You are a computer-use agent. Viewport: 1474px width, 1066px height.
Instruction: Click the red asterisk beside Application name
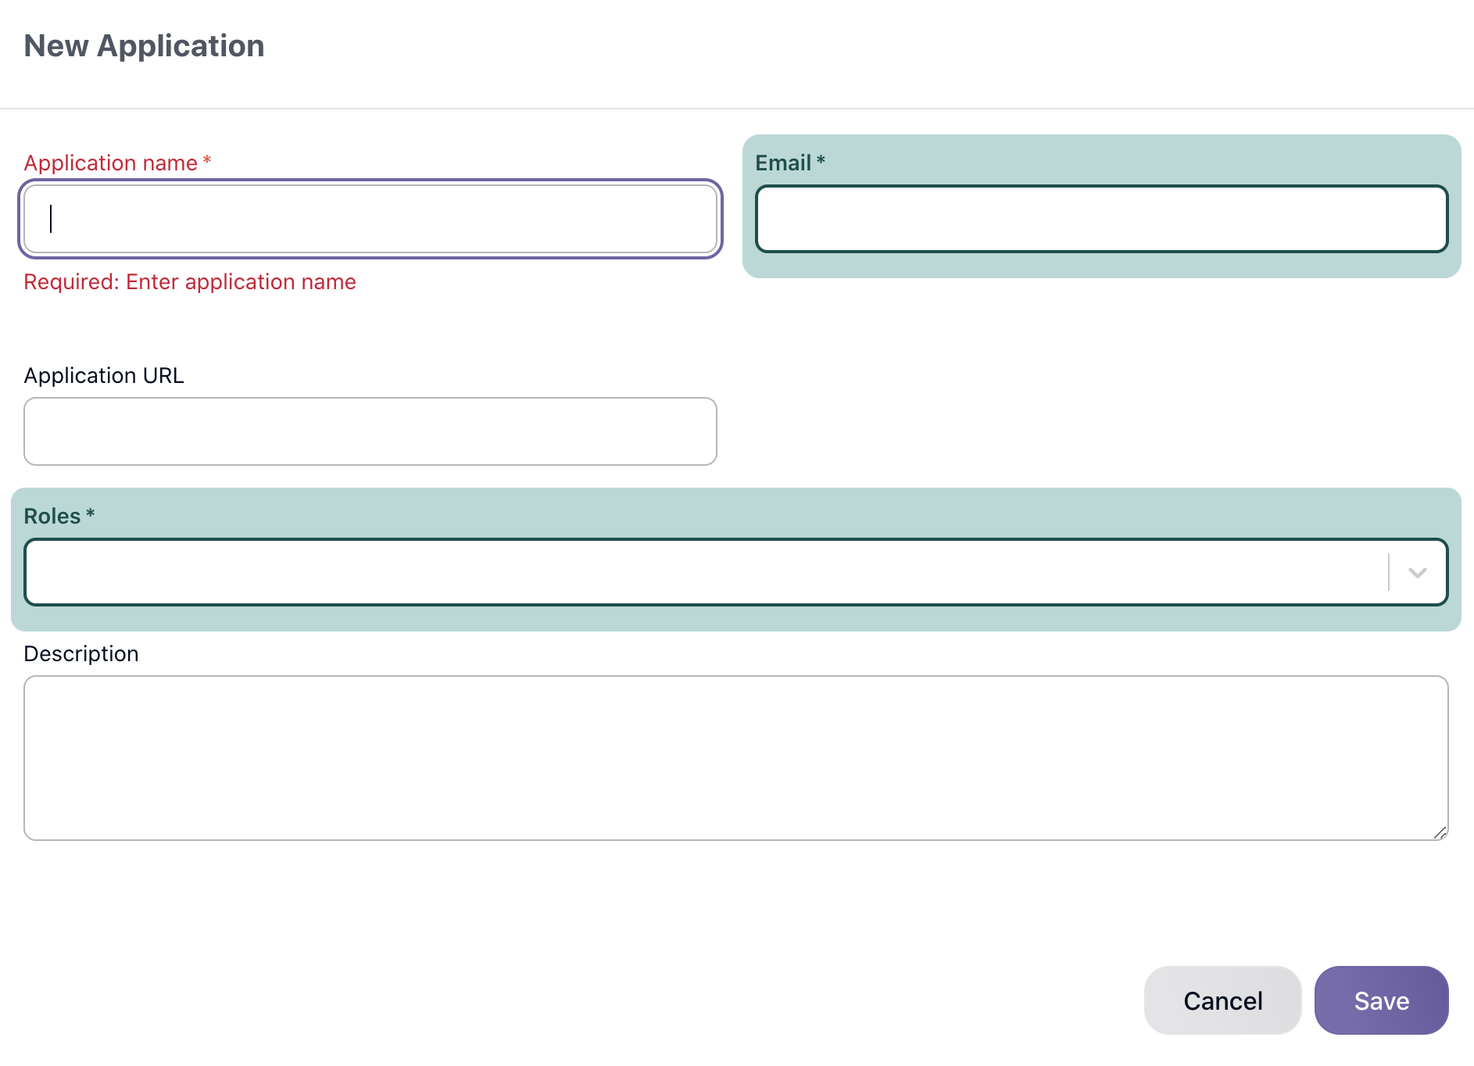click(207, 161)
